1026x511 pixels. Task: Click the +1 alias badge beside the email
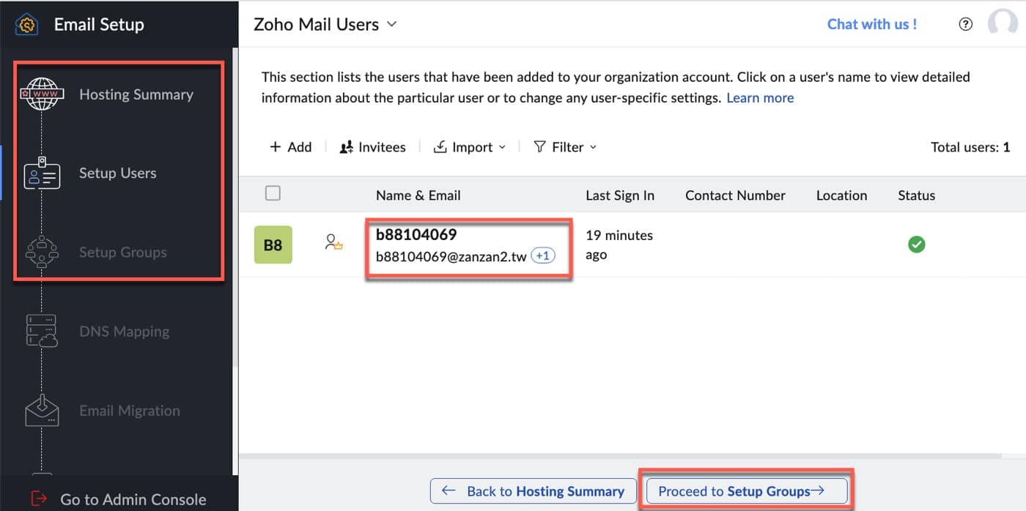click(543, 256)
